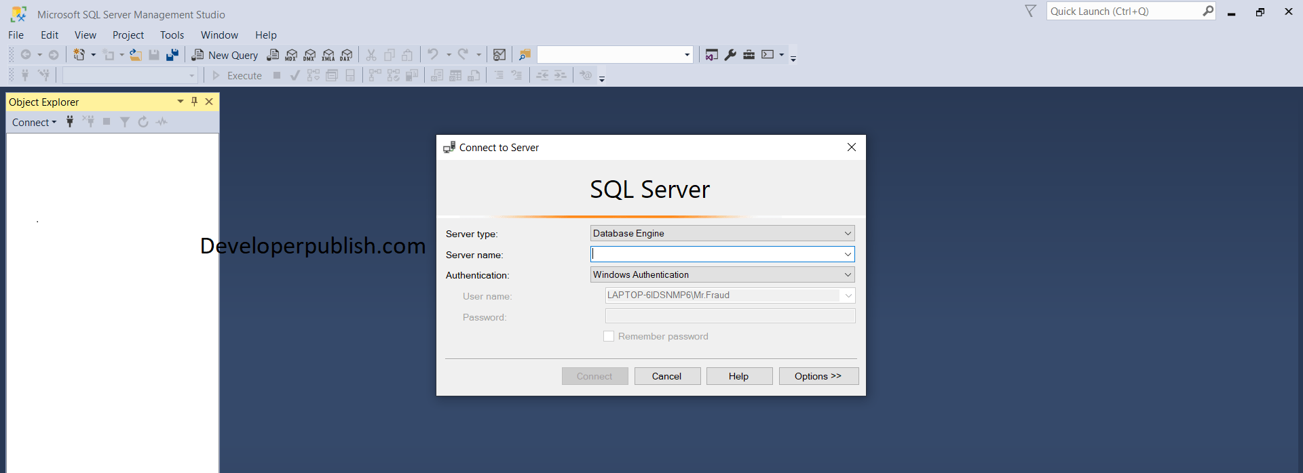Pin the Object Explorer panel
The image size is (1303, 473).
coord(195,102)
